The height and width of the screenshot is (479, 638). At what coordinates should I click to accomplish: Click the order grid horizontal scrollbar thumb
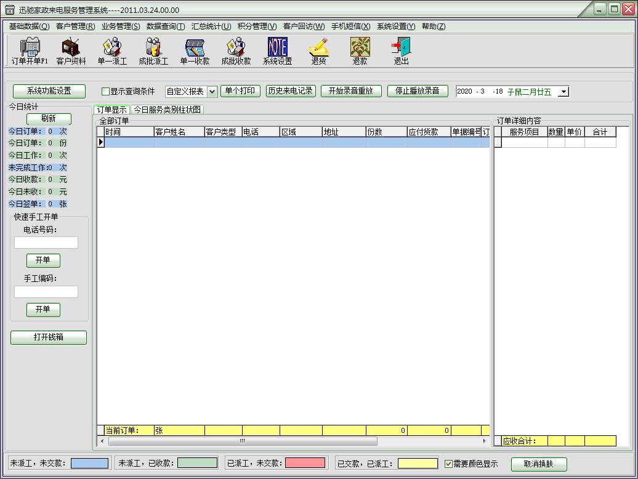(243, 441)
